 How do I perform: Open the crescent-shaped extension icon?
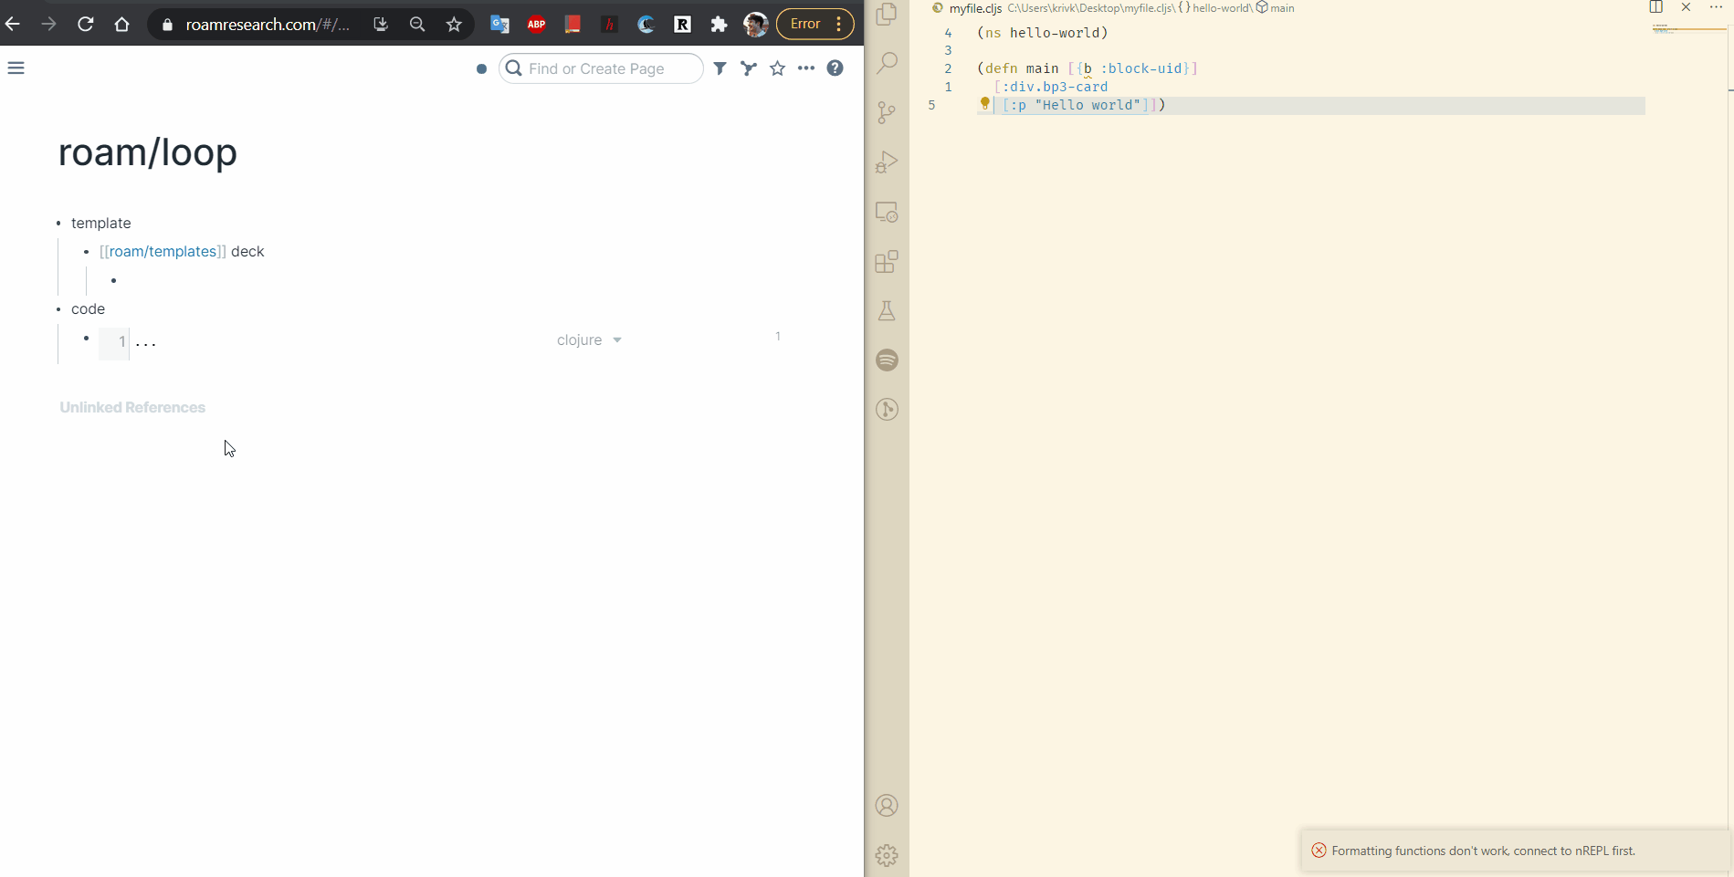[x=646, y=25]
